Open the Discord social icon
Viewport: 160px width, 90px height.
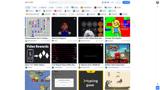click(108, 2)
